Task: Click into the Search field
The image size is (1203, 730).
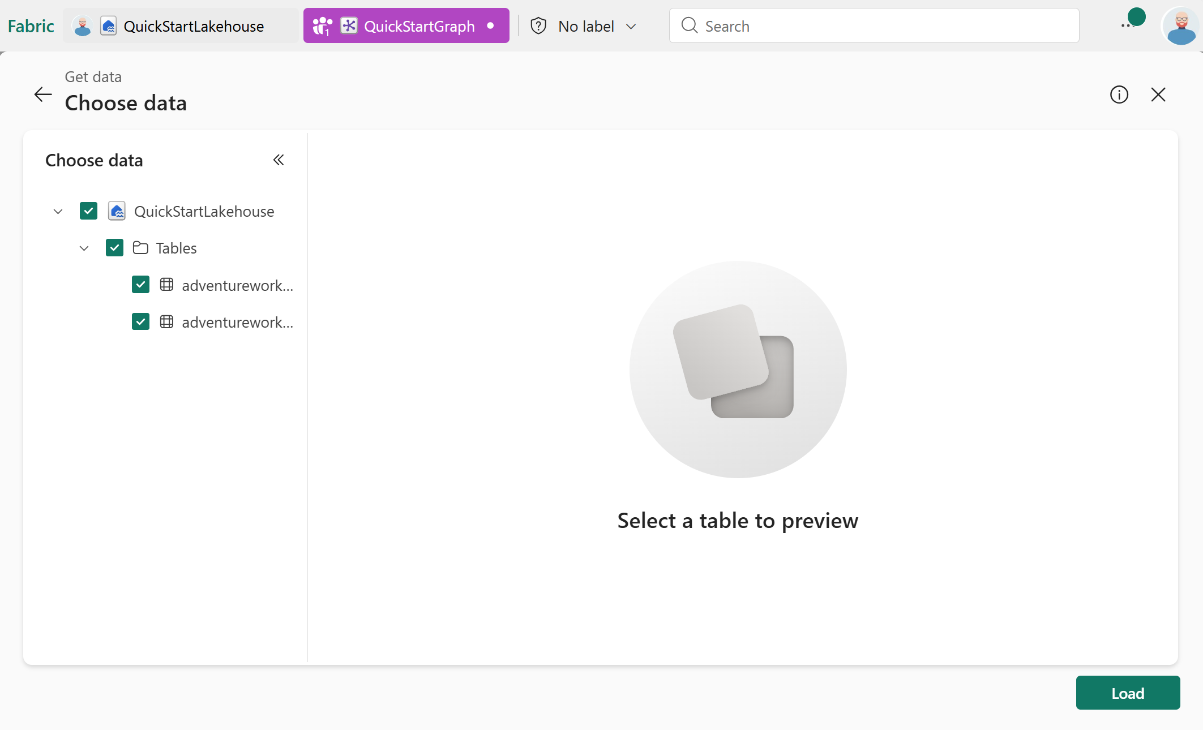Action: pos(874,26)
